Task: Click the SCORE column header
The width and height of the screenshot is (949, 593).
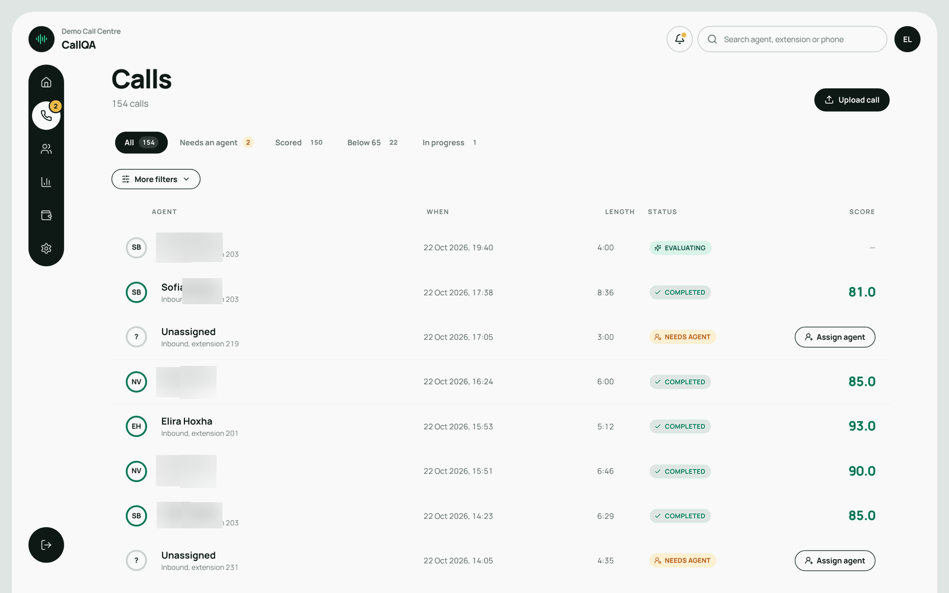Action: coord(862,212)
